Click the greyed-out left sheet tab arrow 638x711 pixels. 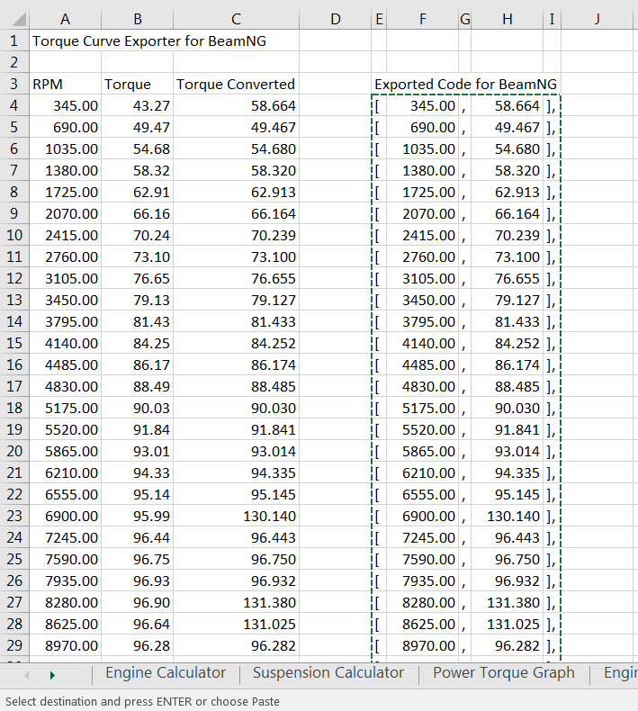[27, 675]
